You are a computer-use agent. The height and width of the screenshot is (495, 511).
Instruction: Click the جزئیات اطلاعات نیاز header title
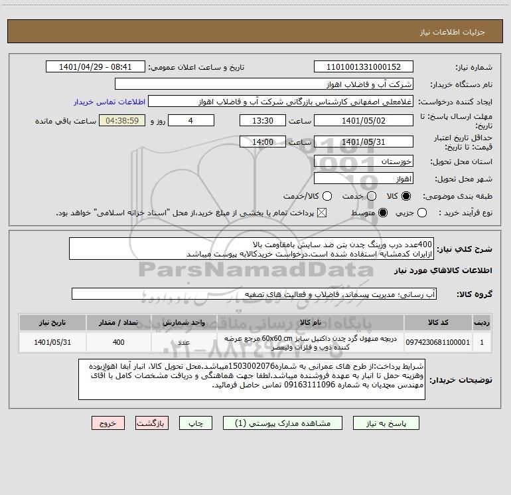[x=453, y=32]
